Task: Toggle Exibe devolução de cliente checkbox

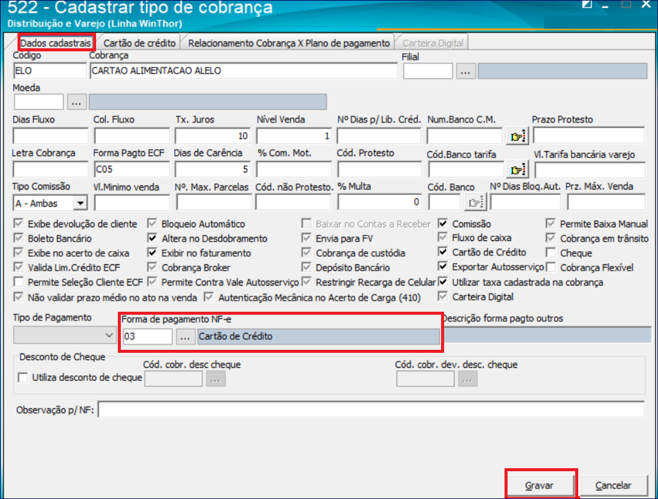Action: 19,224
